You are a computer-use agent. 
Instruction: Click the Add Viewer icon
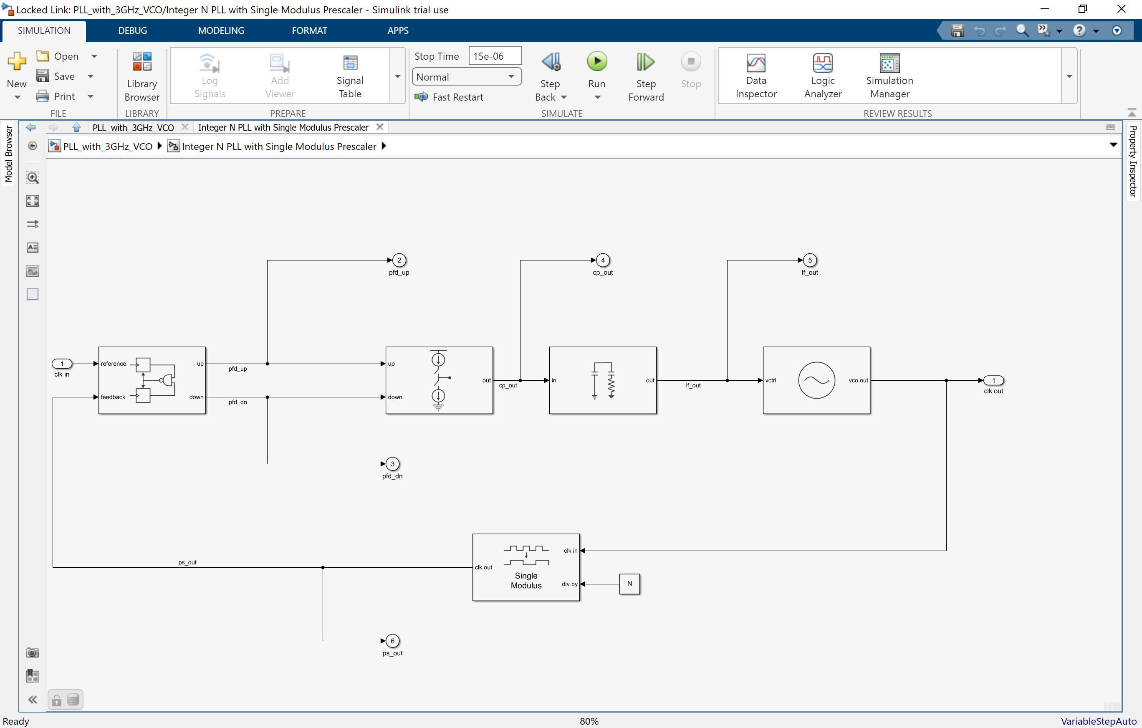279,75
